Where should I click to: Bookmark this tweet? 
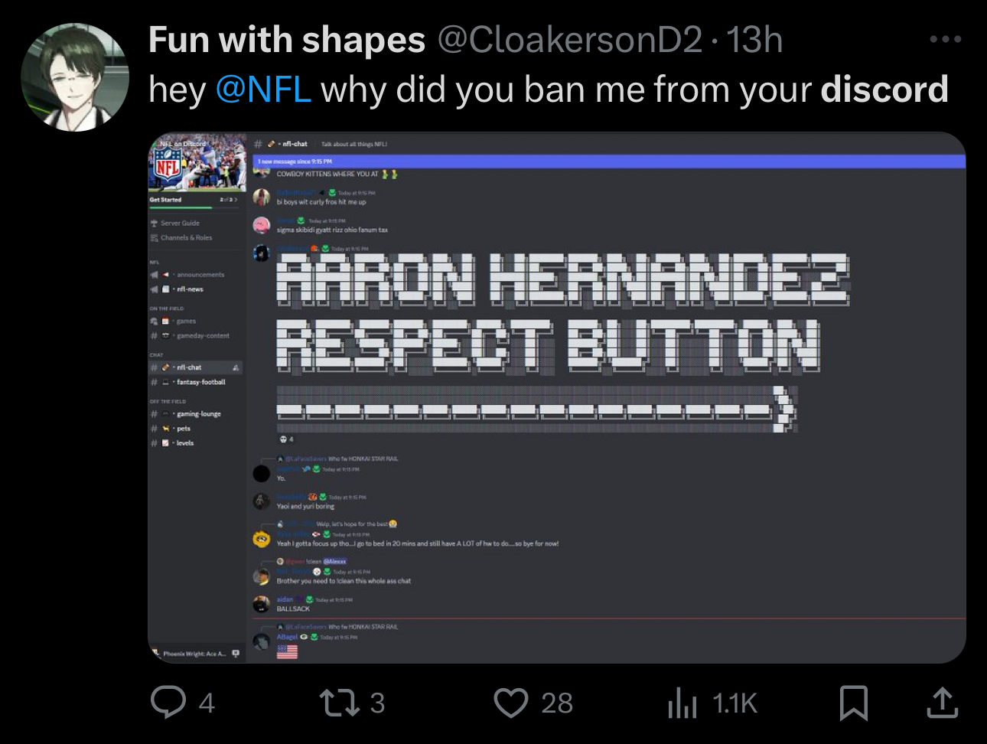854,703
